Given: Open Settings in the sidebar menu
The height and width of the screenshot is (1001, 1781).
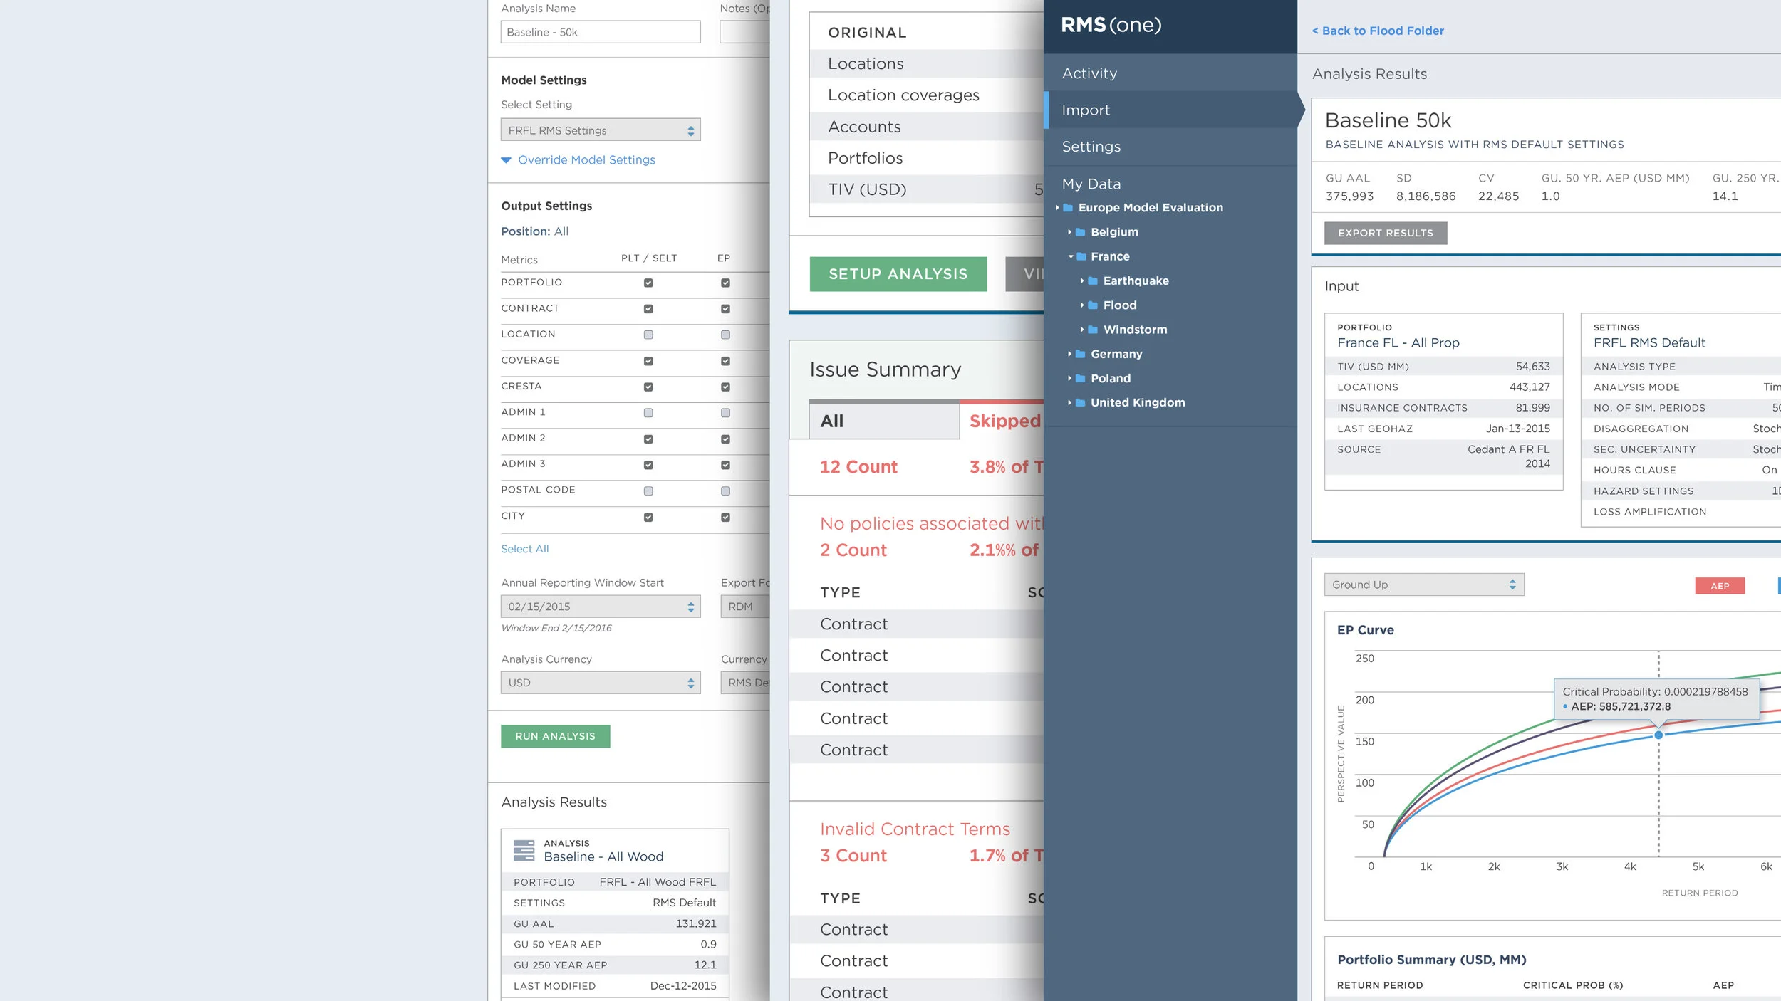Looking at the screenshot, I should point(1091,147).
